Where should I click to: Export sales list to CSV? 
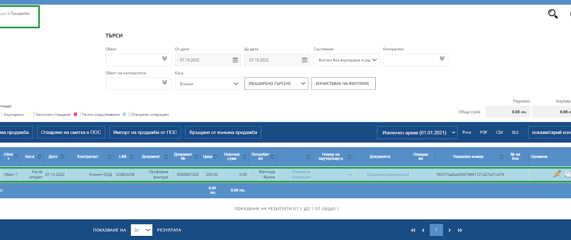pyautogui.click(x=500, y=133)
